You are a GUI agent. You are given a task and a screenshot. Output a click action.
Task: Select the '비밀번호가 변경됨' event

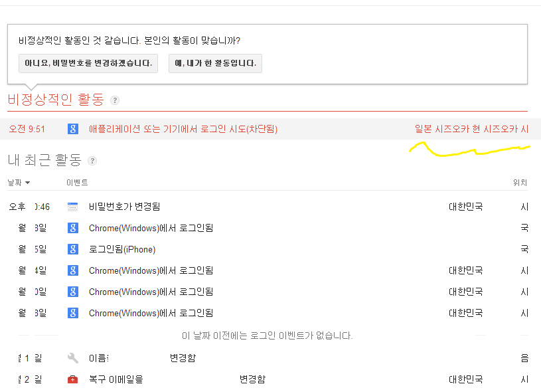click(125, 207)
